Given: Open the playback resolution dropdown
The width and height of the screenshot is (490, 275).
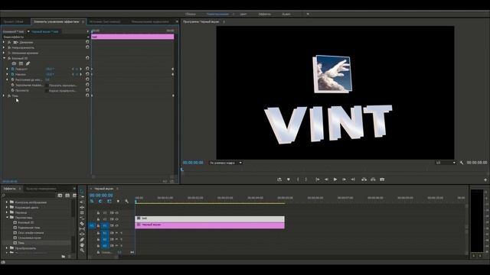Looking at the screenshot, I should (x=446, y=163).
